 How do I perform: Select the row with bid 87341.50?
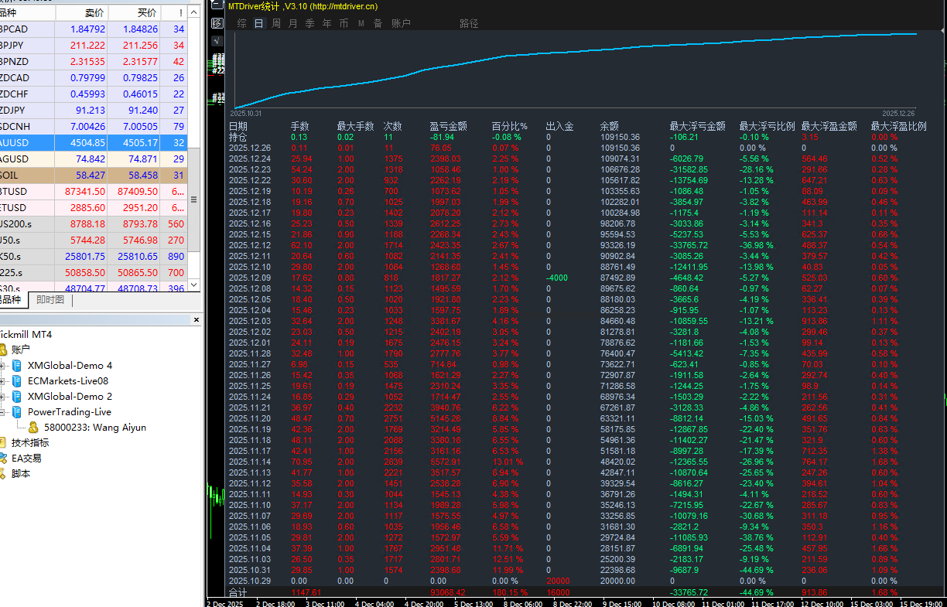pyautogui.click(x=94, y=192)
